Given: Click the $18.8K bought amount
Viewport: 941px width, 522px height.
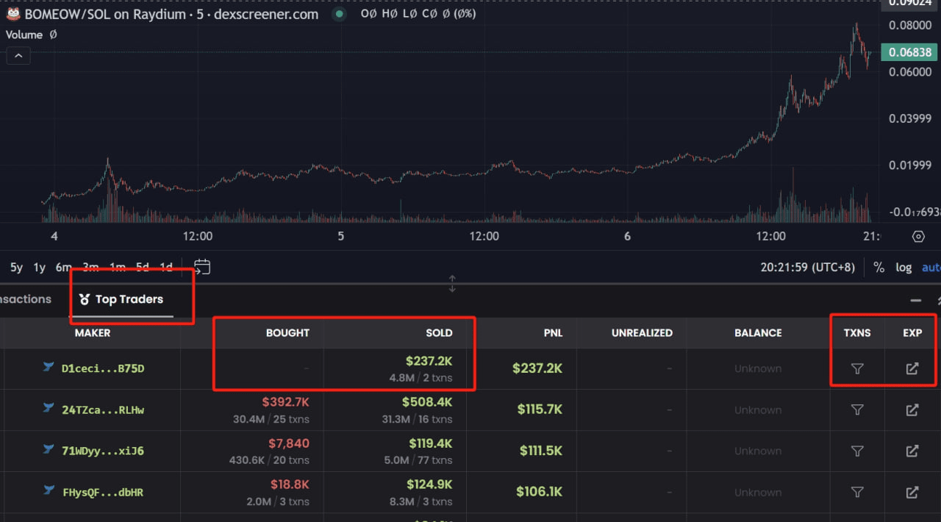Looking at the screenshot, I should pyautogui.click(x=290, y=485).
